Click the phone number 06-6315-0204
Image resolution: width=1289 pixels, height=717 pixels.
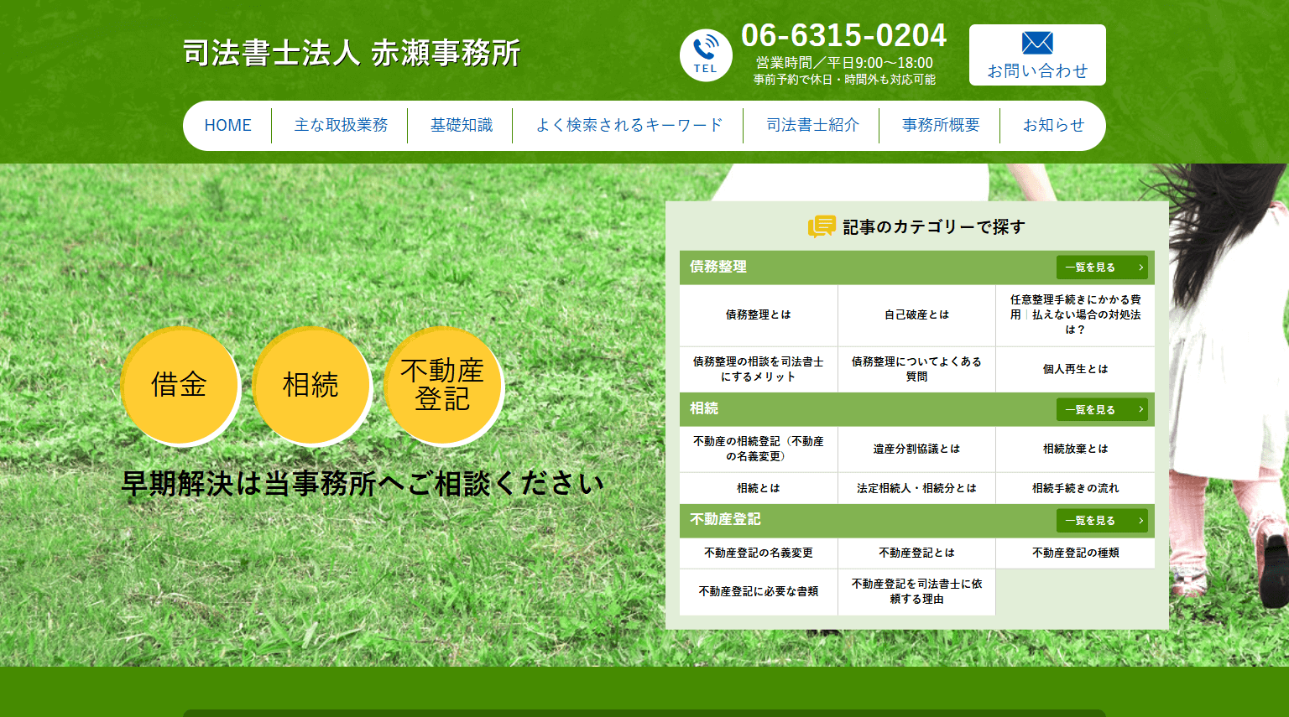tap(843, 36)
